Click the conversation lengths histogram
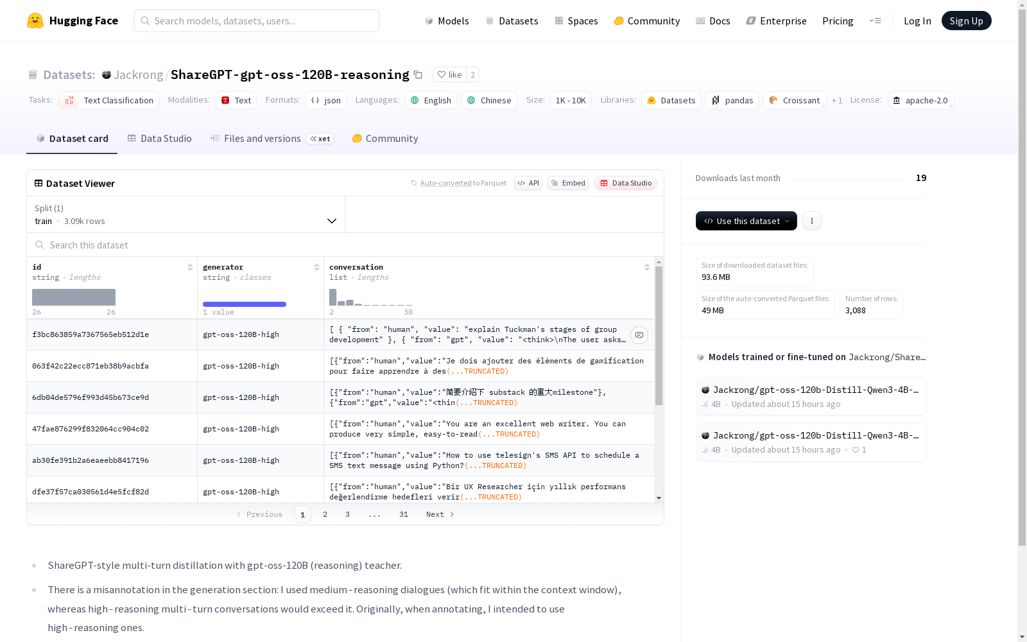 coord(371,297)
